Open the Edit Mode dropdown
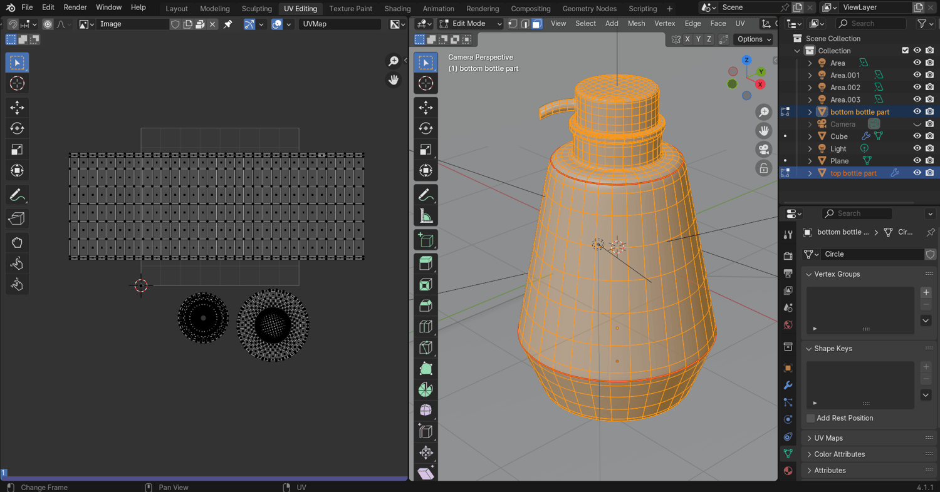The width and height of the screenshot is (940, 492). point(470,24)
